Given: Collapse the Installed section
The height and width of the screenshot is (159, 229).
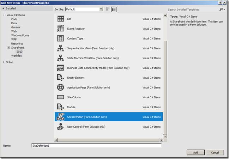Looking at the screenshot, I should tap(3, 8).
